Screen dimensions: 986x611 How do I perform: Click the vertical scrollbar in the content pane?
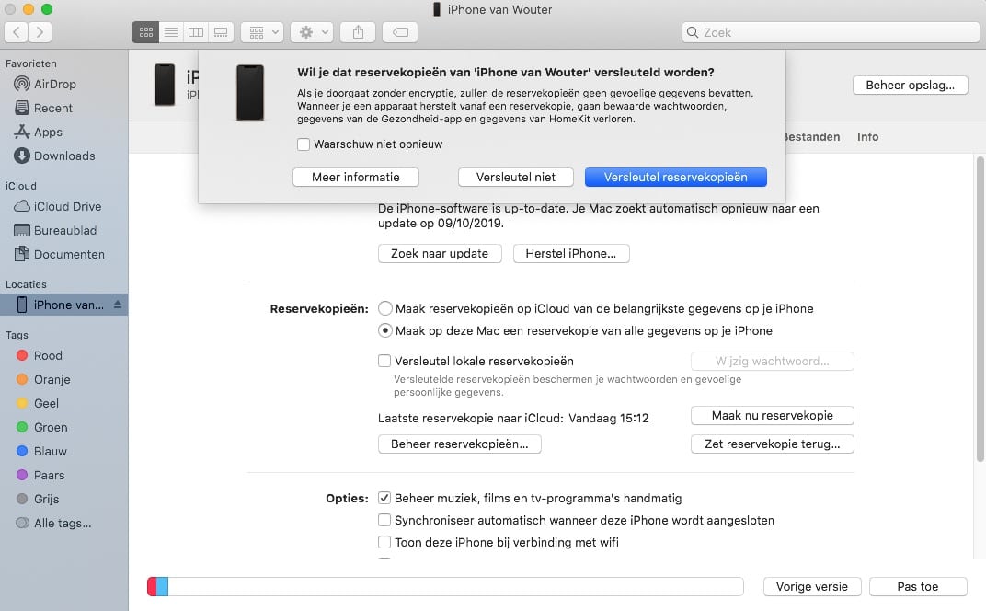[x=980, y=308]
